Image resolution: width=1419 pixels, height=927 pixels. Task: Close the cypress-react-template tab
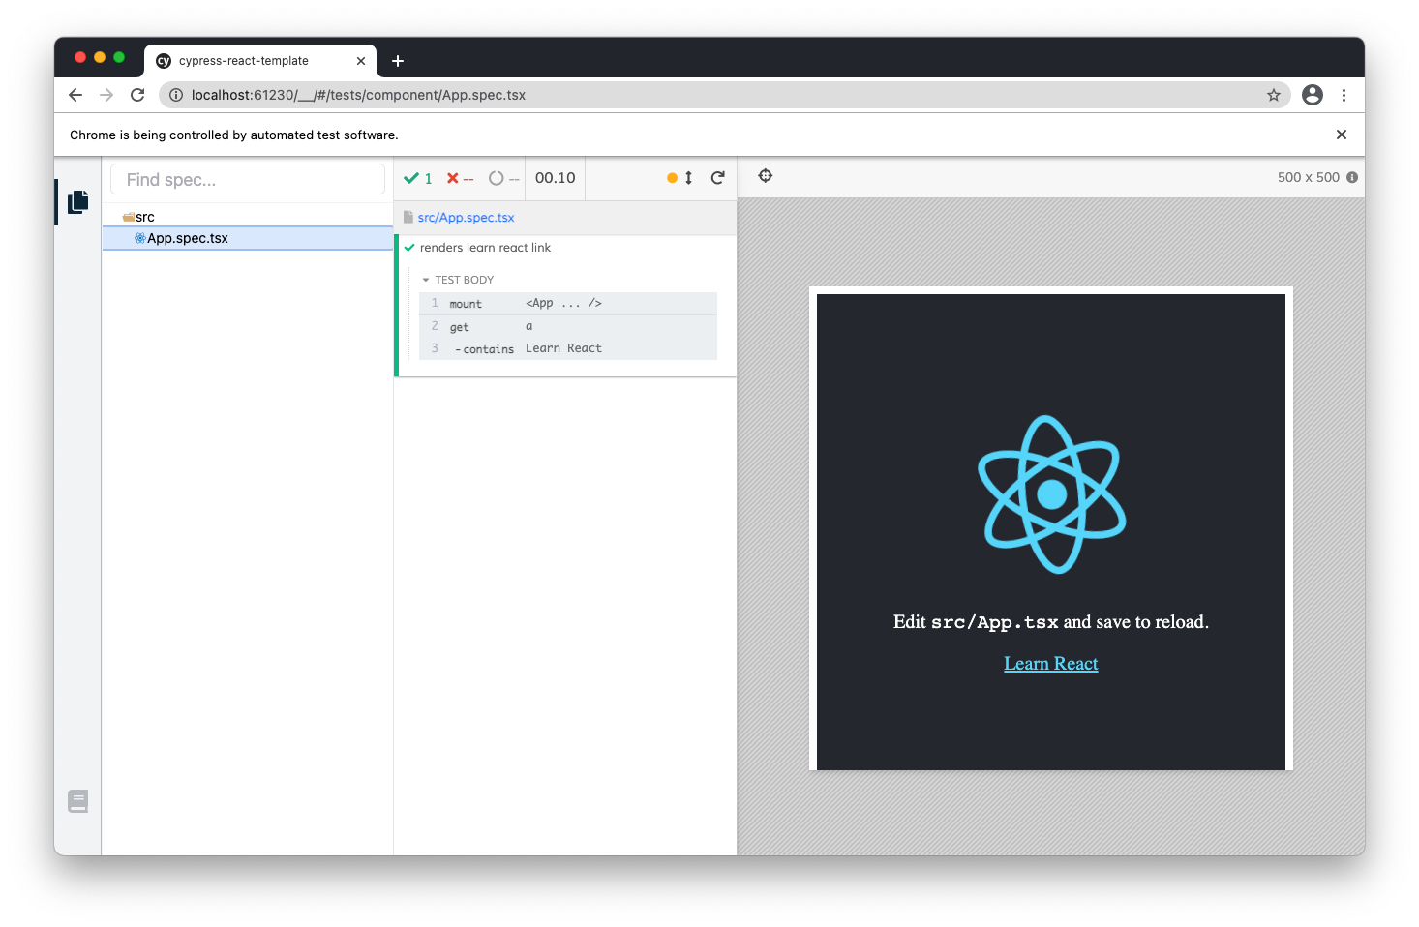361,61
